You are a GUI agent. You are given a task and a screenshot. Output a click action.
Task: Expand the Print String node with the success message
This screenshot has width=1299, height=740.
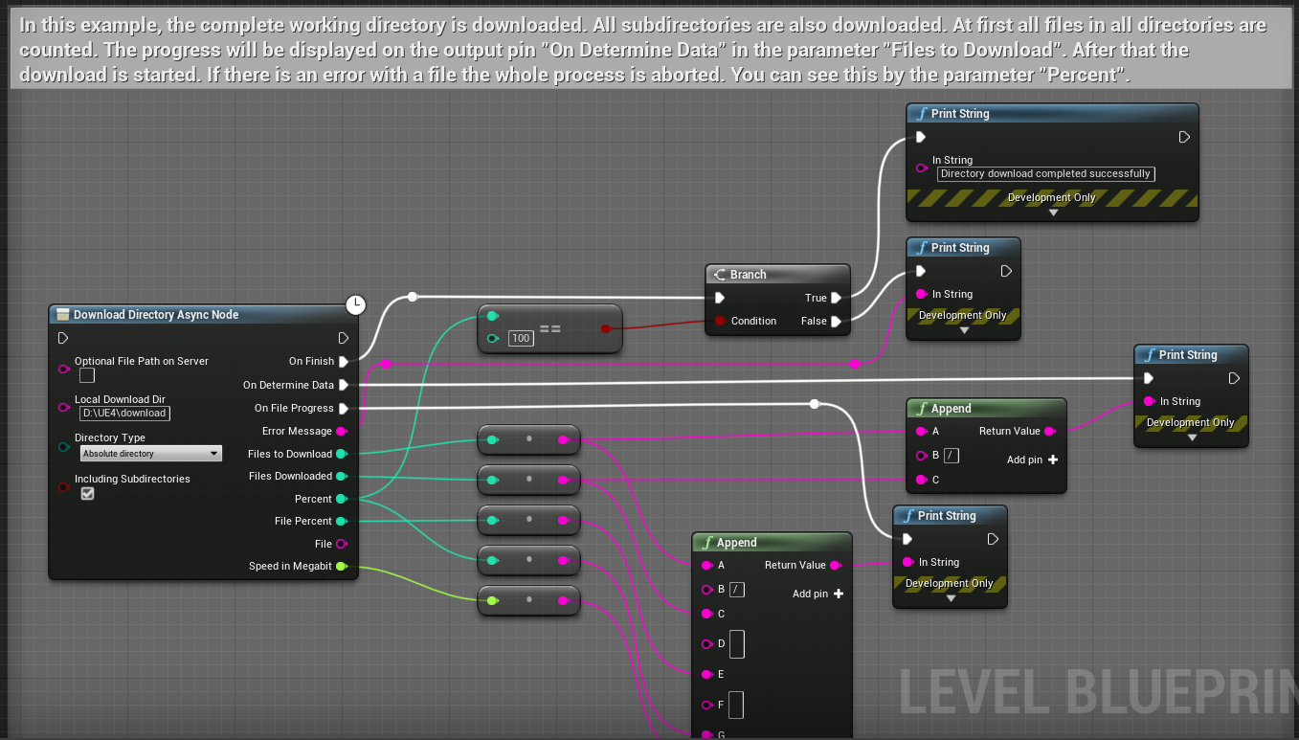1053,213
